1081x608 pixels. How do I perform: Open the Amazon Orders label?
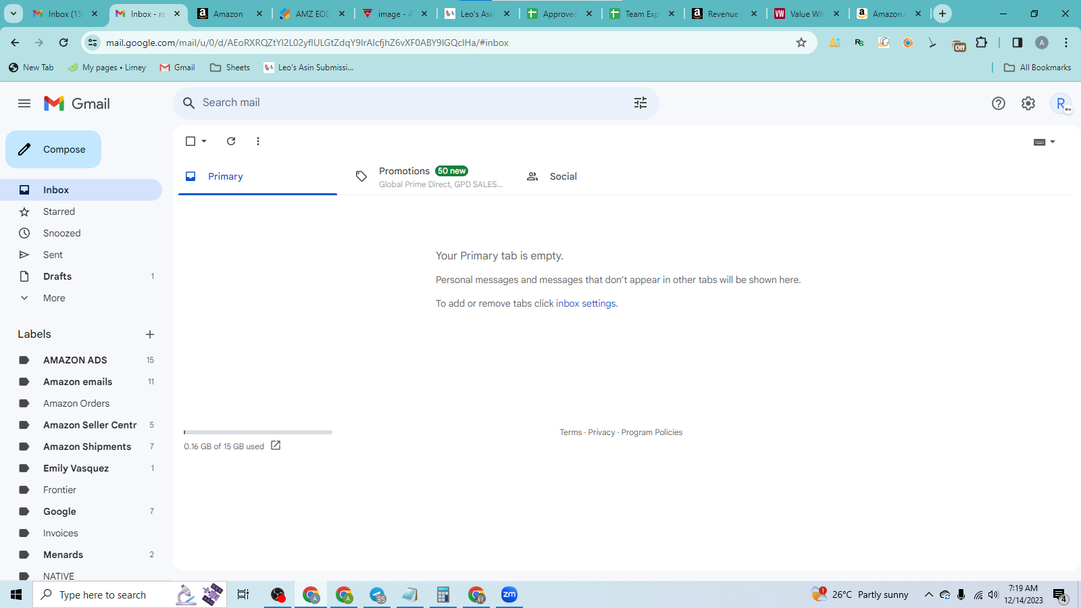click(81, 403)
